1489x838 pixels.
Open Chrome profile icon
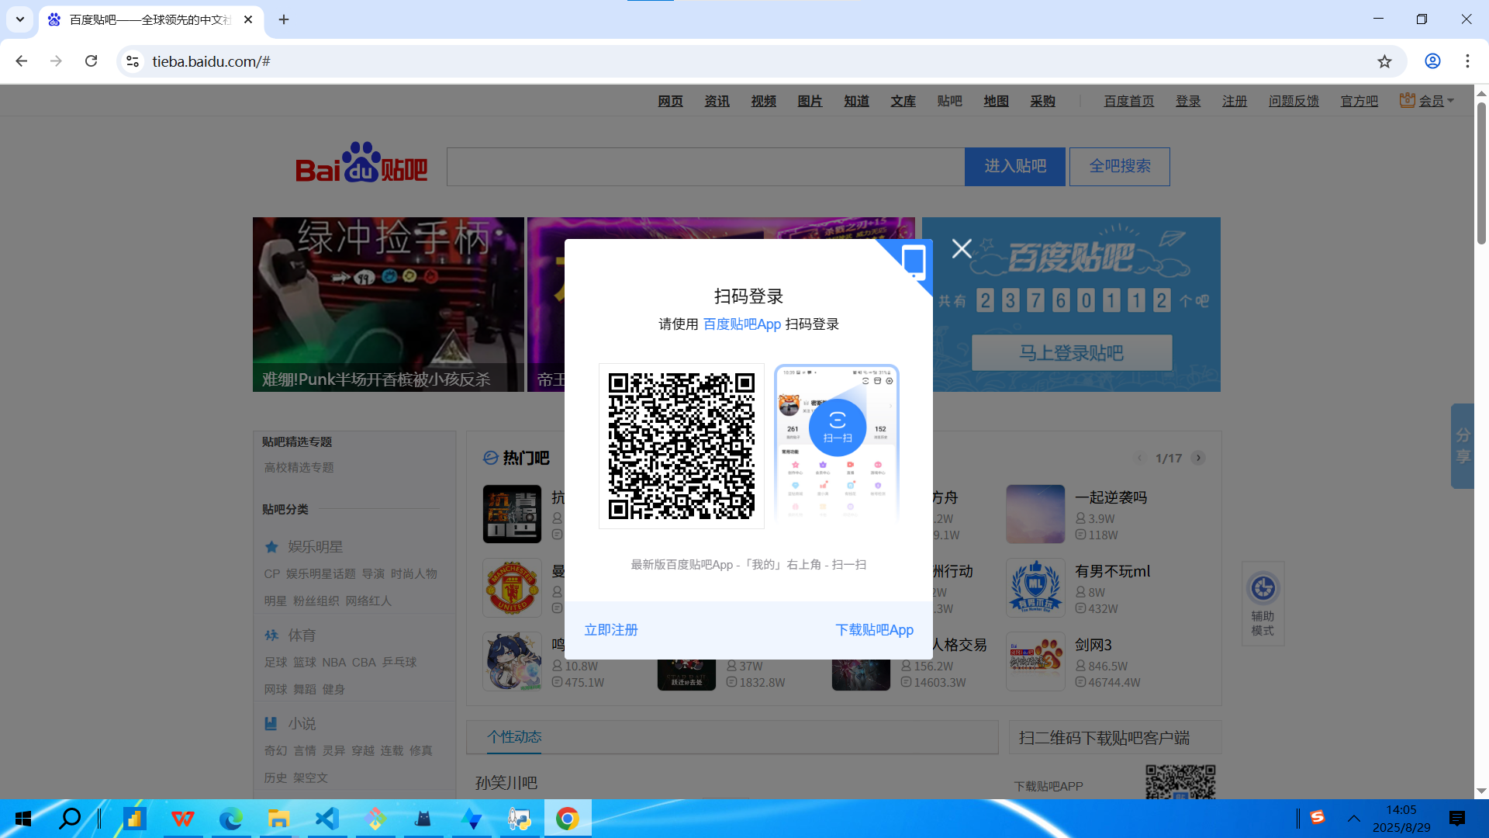click(1432, 61)
